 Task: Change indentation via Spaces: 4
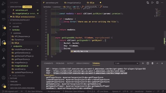click(x=116, y=91)
